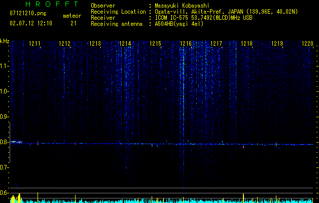Click the "Receiver" field label
Screen dimensions: 319x203
103,18
